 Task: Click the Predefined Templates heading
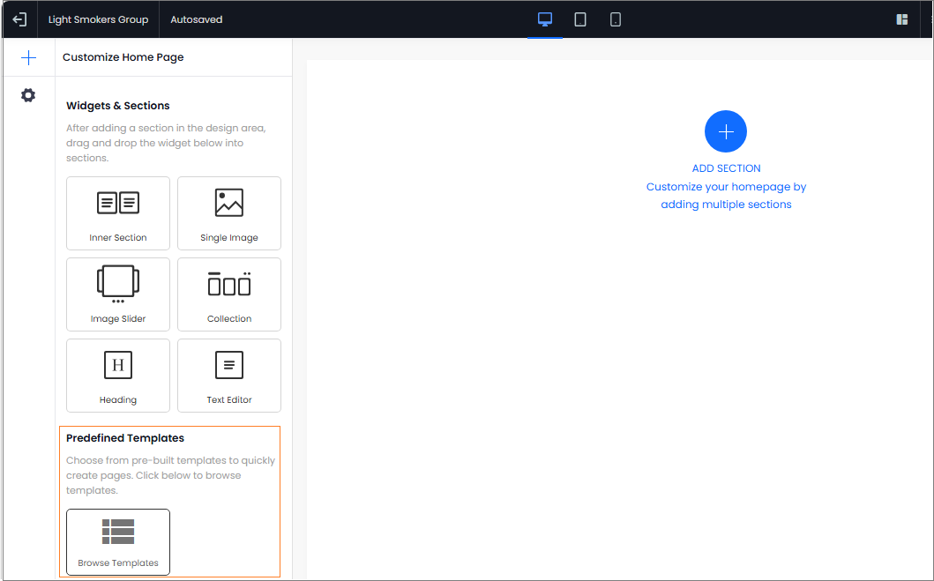125,438
